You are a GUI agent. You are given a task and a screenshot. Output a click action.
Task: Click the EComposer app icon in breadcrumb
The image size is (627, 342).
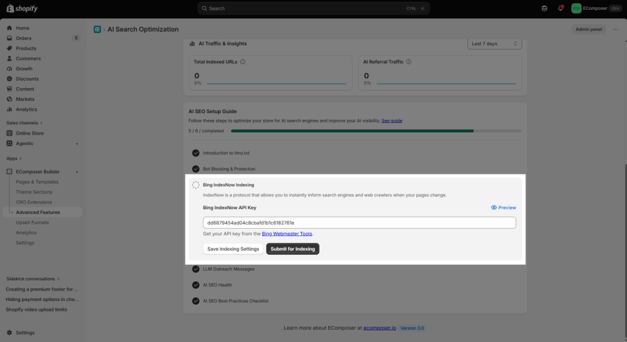click(97, 29)
